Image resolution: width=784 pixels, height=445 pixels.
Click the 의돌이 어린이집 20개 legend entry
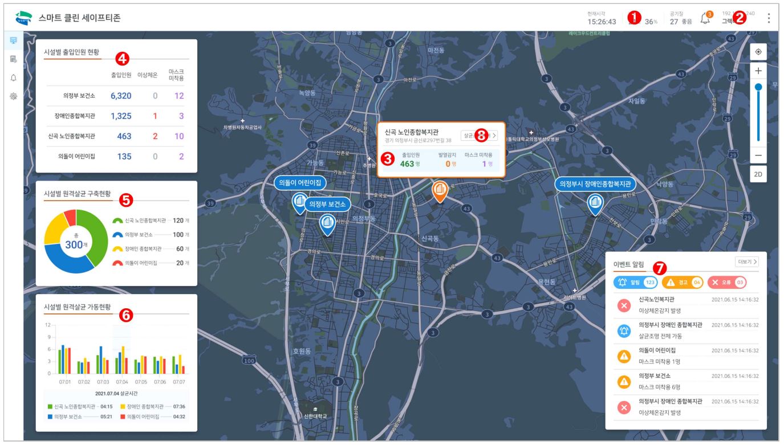click(x=151, y=263)
